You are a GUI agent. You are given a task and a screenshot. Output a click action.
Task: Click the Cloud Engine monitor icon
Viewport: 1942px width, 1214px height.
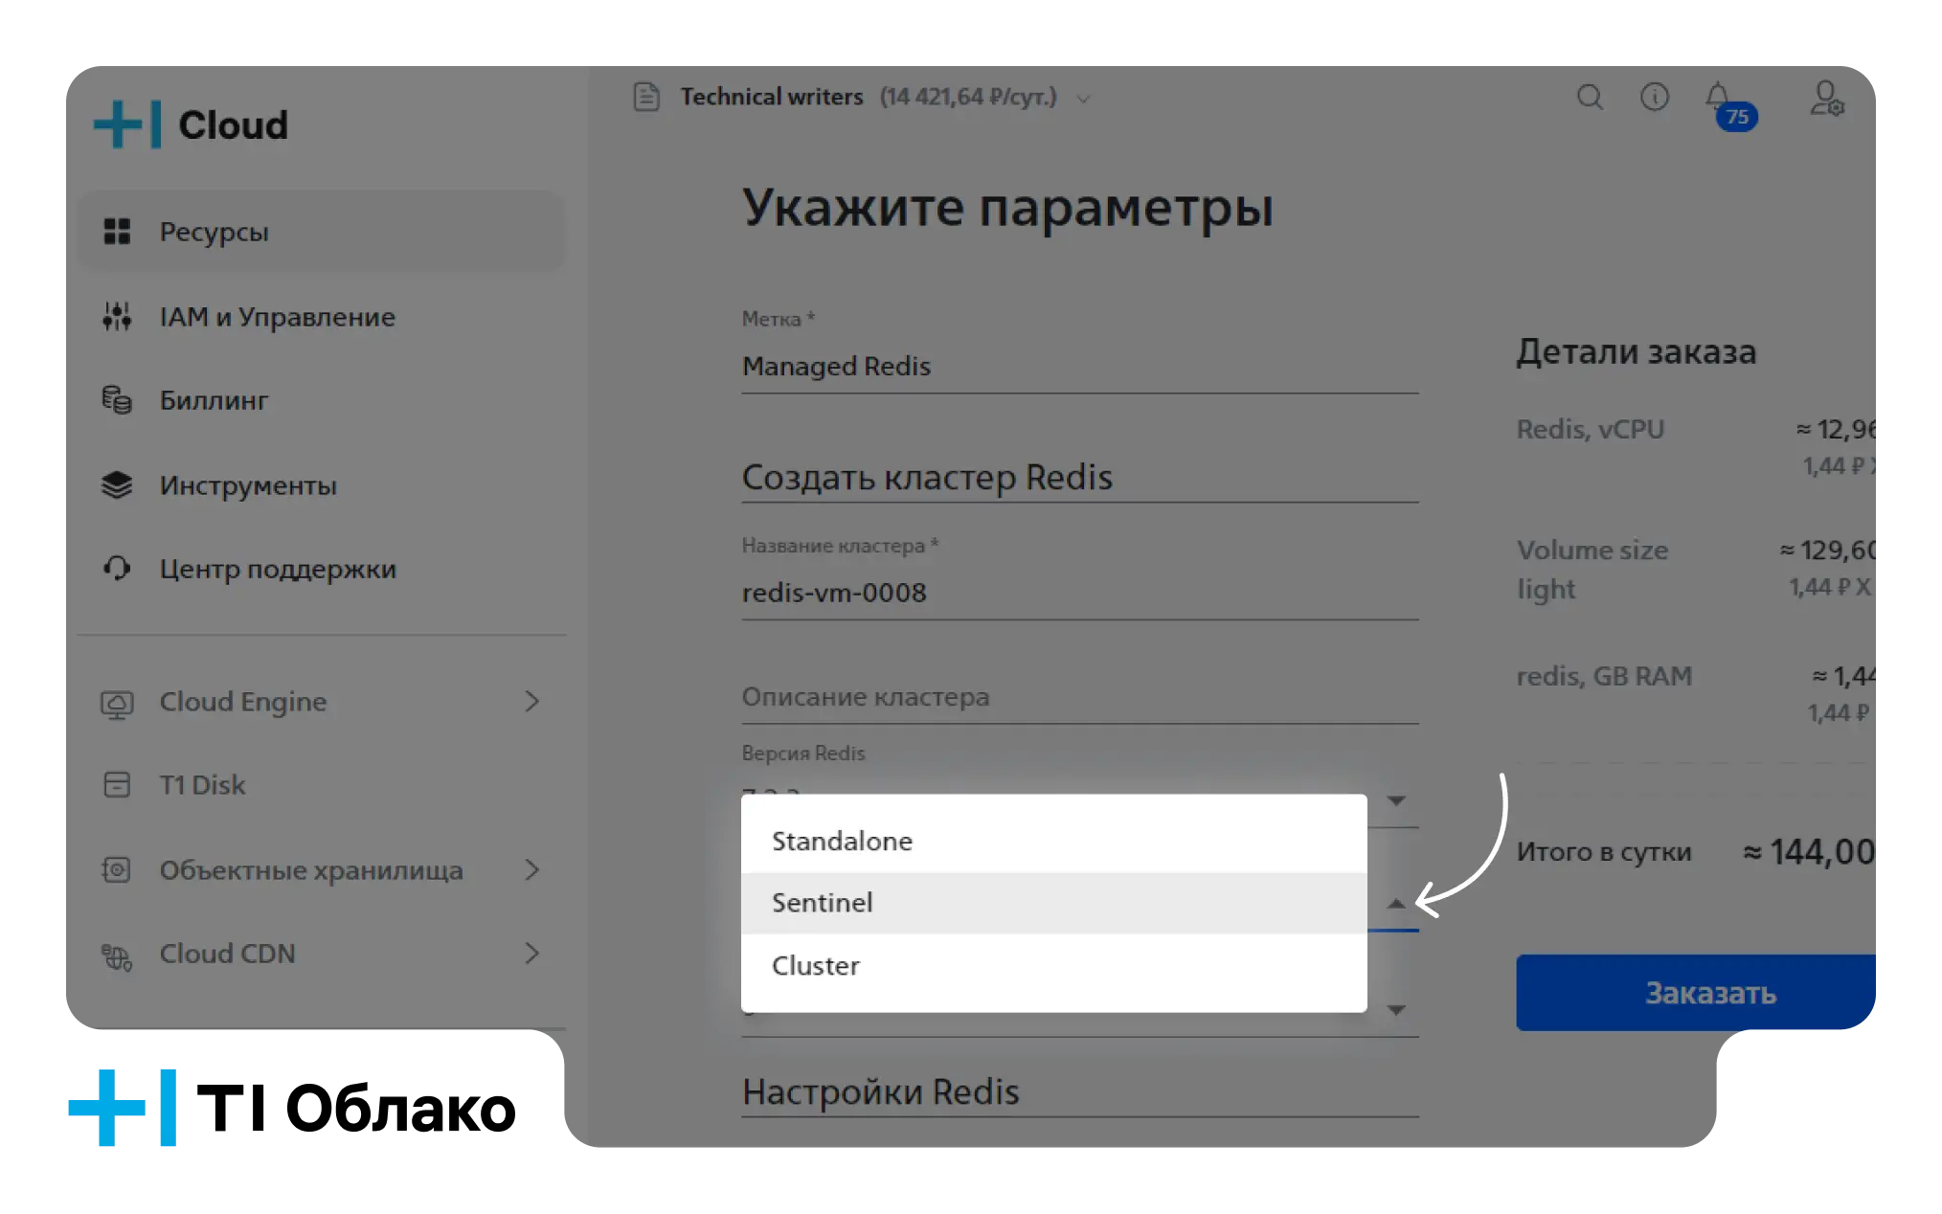click(117, 704)
